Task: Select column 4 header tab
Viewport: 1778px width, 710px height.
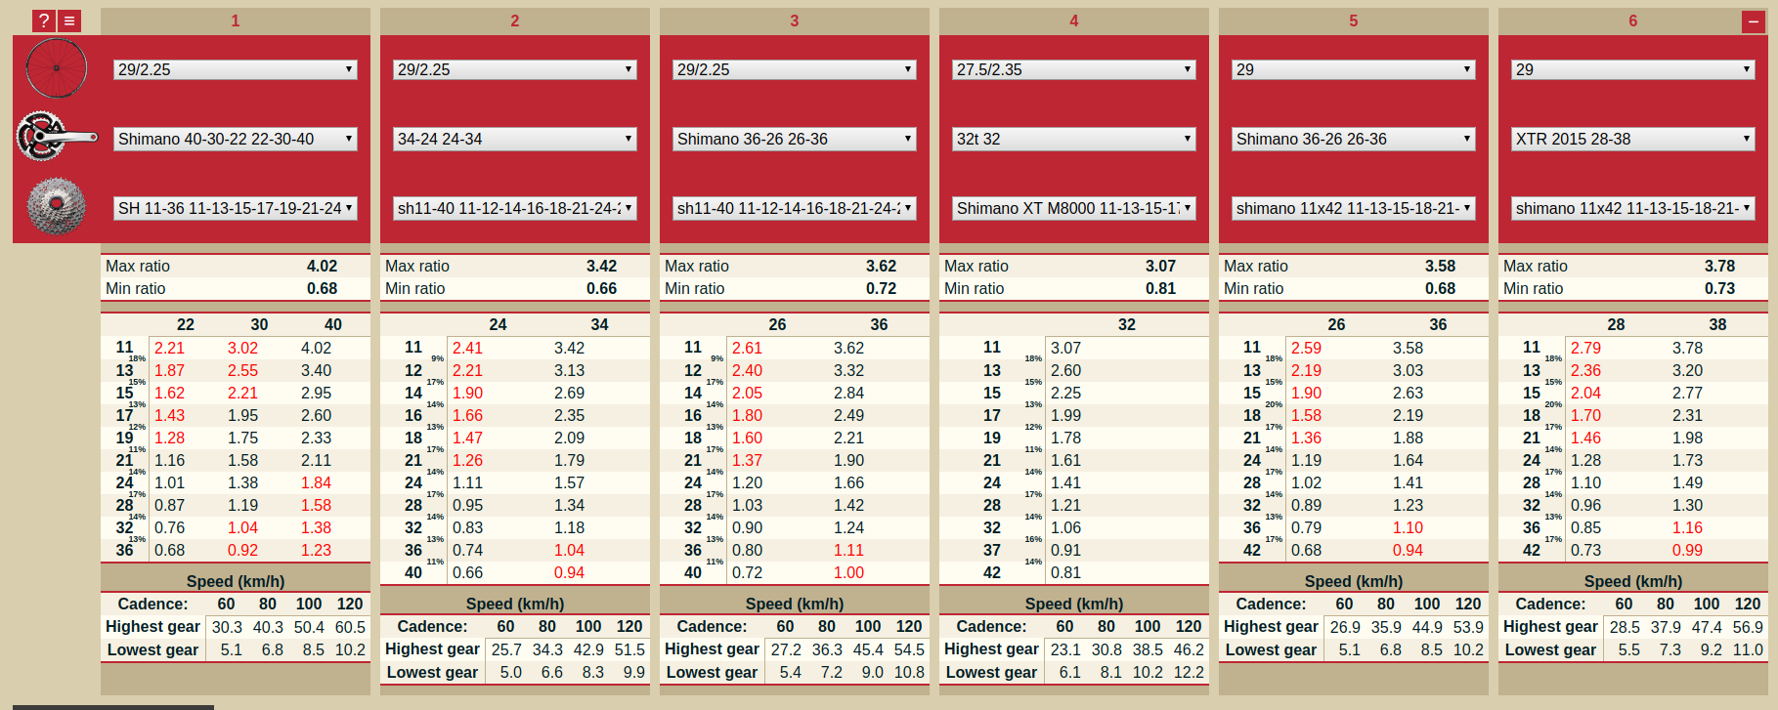Action: (1073, 21)
